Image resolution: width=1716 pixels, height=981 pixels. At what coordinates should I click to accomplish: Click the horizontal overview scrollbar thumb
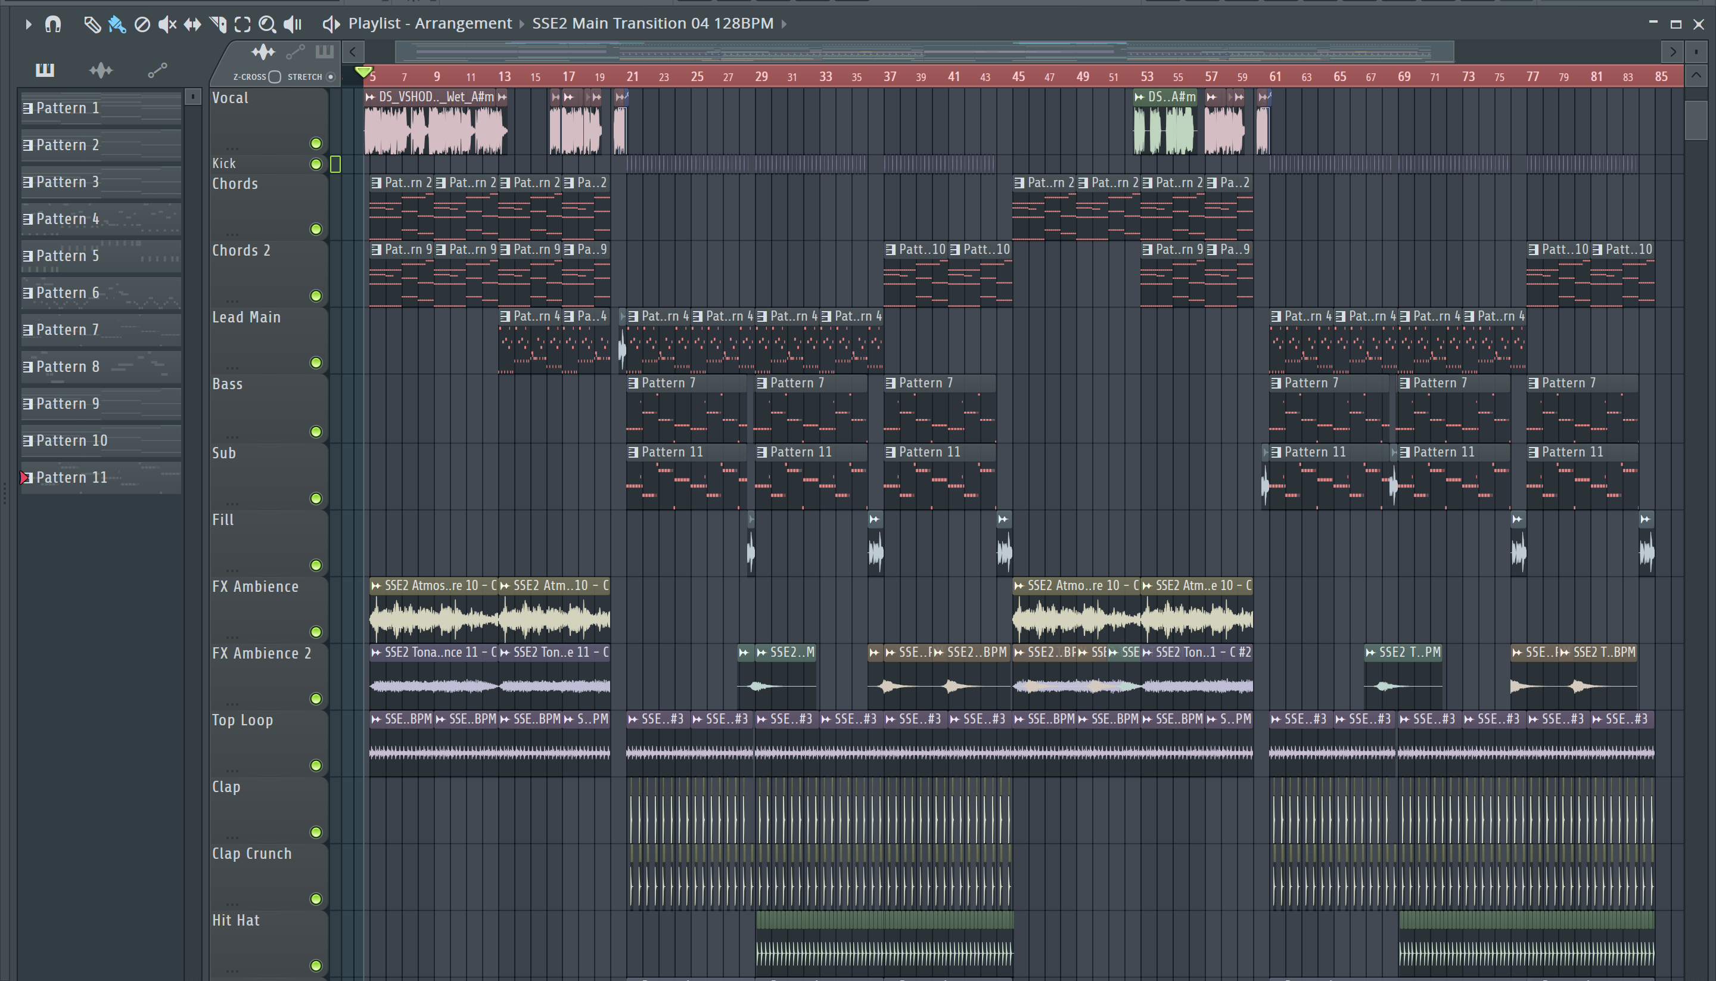(924, 52)
